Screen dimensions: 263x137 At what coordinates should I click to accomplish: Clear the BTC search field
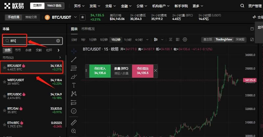[58, 41]
